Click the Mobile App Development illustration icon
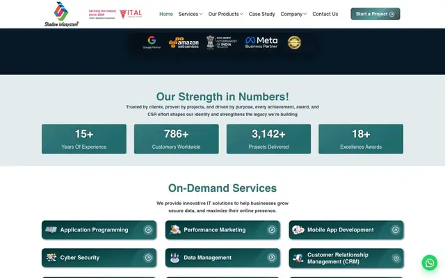The width and height of the screenshot is (445, 278). pyautogui.click(x=298, y=229)
